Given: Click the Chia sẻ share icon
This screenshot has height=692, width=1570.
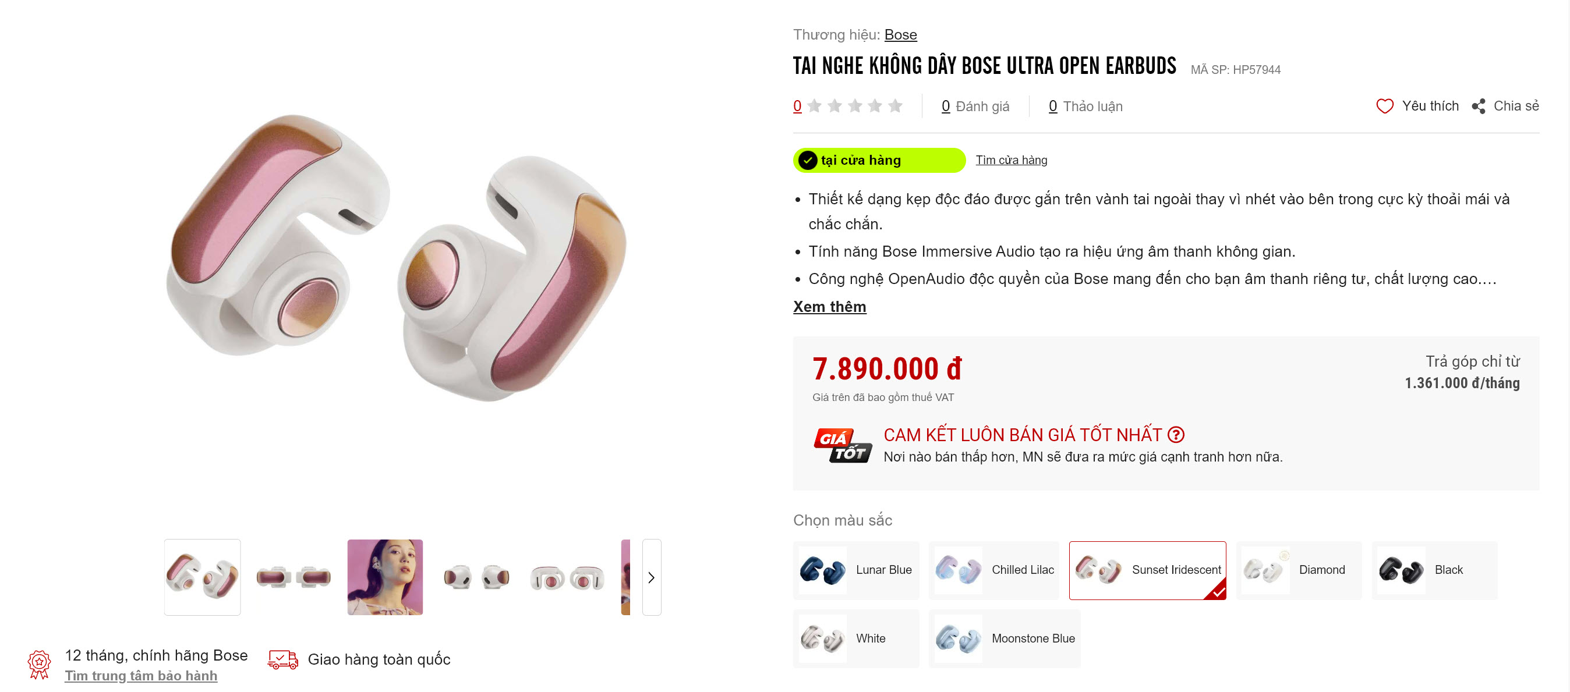Looking at the screenshot, I should pyautogui.click(x=1479, y=106).
